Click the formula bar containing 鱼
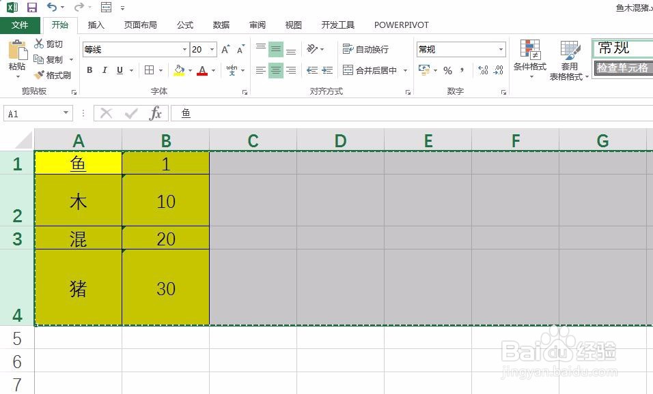Screen dimensions: 653x394 (413, 113)
